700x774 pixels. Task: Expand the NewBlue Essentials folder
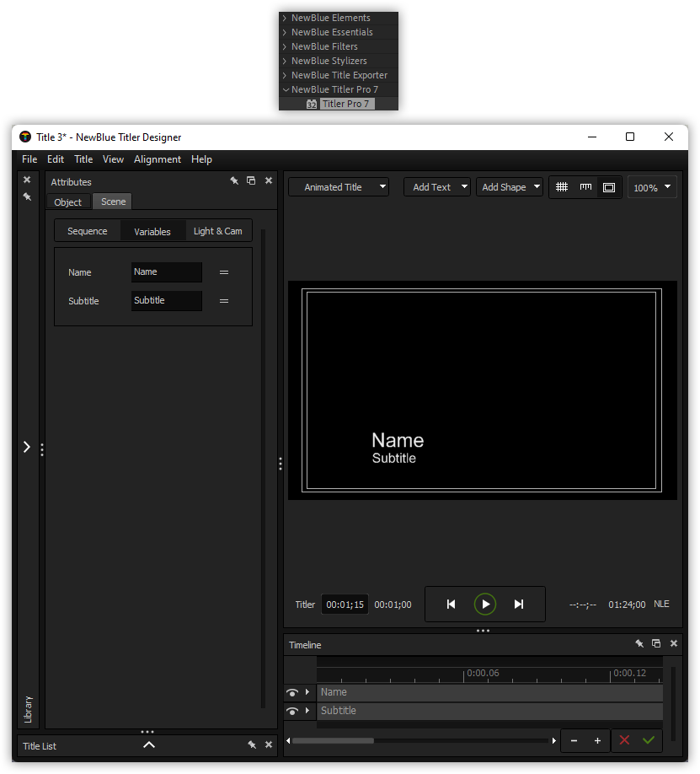(285, 33)
